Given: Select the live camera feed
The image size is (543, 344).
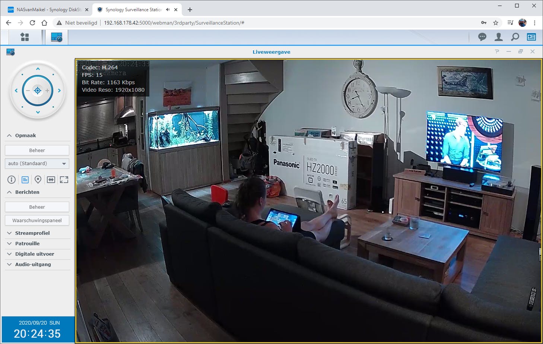Looking at the screenshot, I should coord(309,201).
